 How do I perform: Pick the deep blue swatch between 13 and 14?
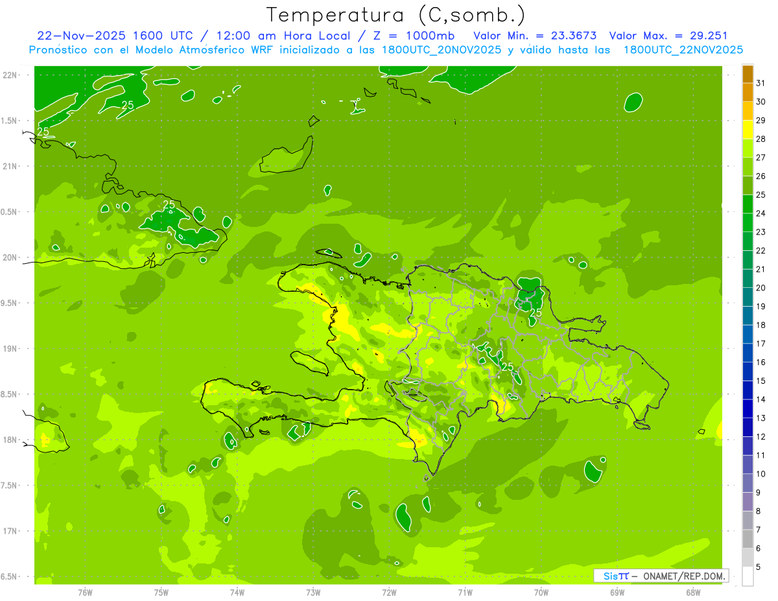point(748,408)
